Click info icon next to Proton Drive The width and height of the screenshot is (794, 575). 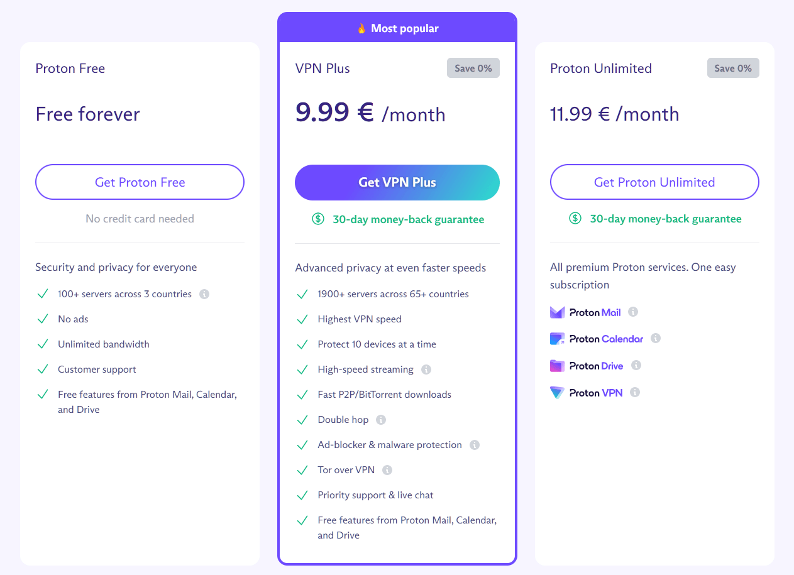636,365
